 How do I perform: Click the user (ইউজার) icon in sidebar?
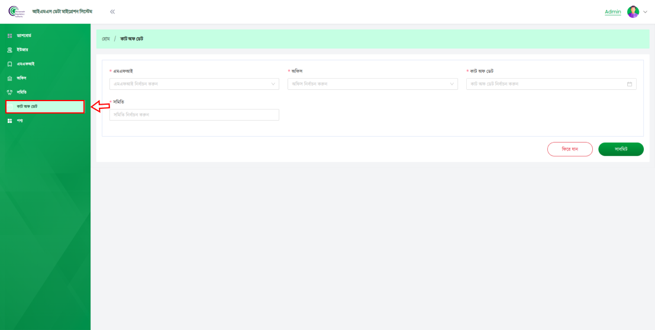(9, 50)
